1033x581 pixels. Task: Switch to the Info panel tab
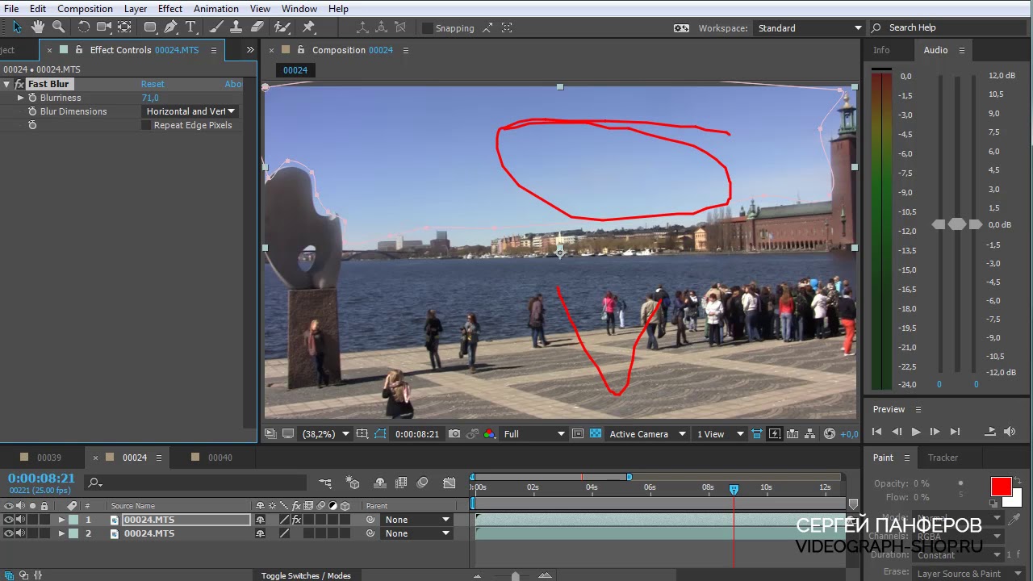pos(881,50)
